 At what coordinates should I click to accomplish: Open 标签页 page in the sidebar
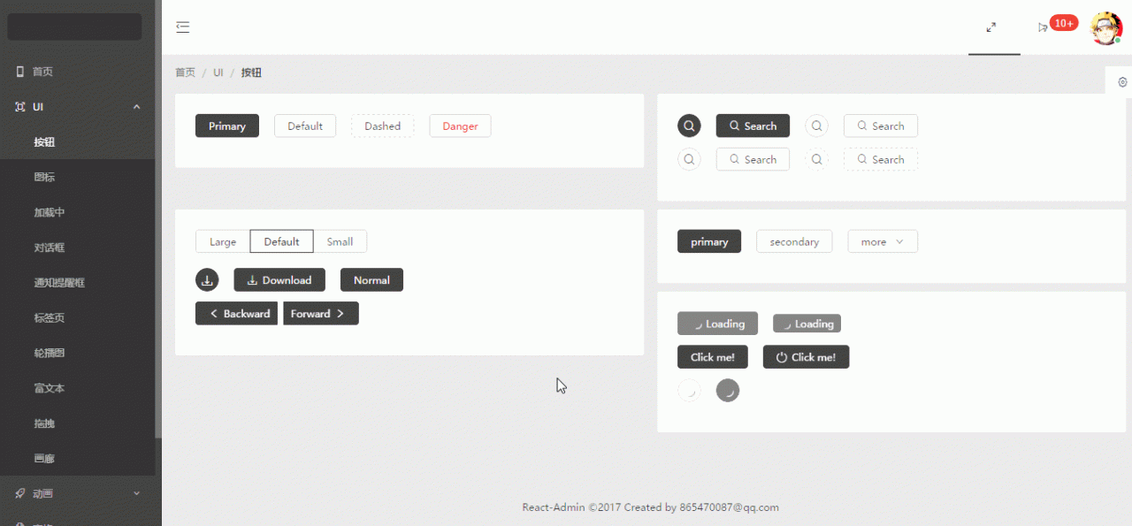(77, 318)
